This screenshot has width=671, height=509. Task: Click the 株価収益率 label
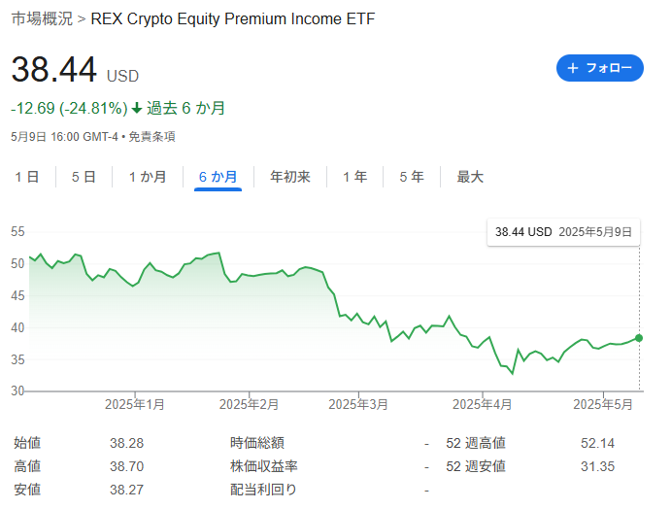coord(263,466)
